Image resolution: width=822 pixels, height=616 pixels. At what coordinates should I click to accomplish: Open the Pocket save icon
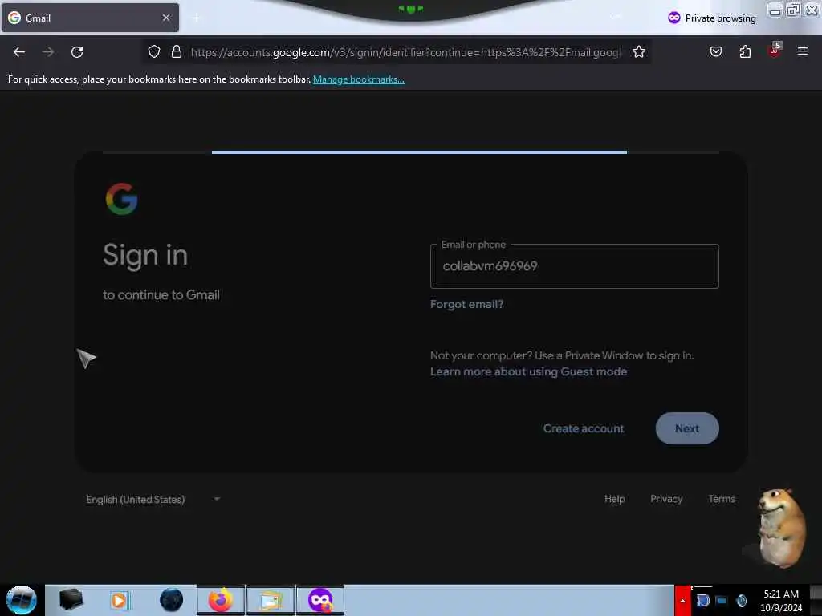715,51
